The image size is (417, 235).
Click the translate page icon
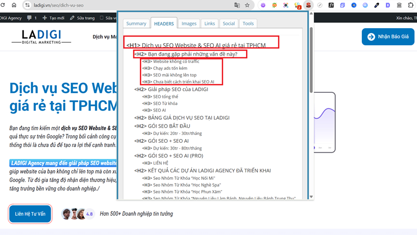pyautogui.click(x=237, y=5)
